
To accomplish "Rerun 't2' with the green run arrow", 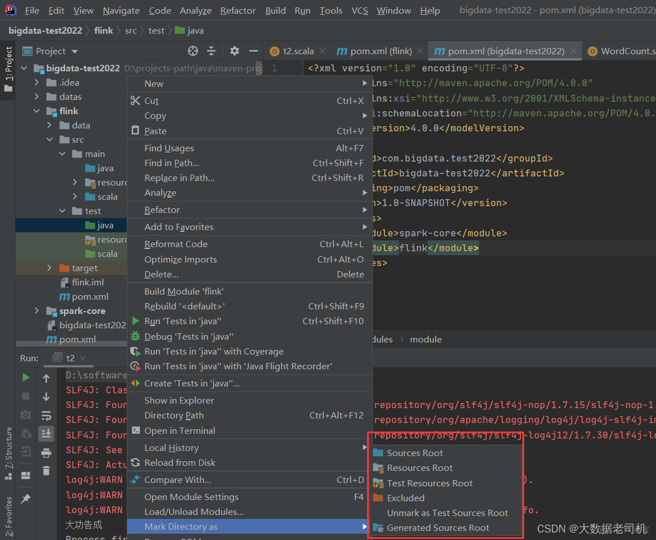I will [26, 378].
